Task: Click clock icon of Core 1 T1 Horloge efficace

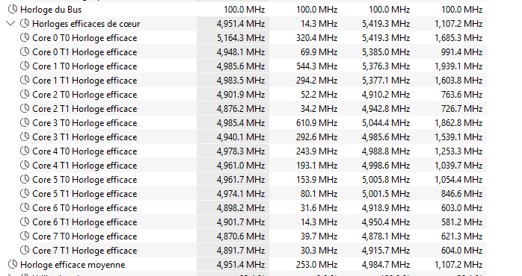Action: tap(25, 80)
